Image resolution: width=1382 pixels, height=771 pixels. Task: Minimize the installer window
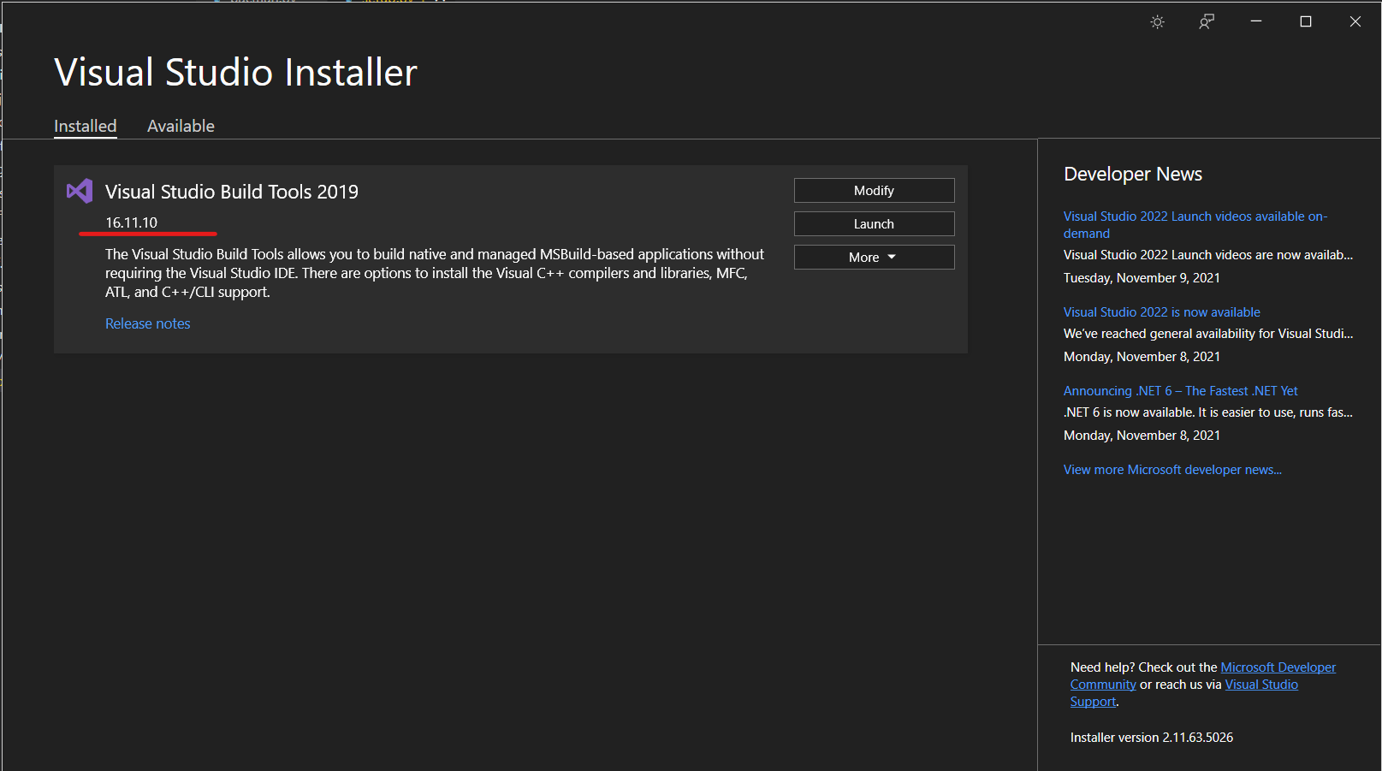(1256, 21)
